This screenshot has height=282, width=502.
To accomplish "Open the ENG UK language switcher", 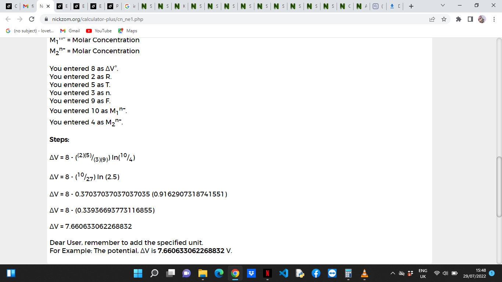I will (423, 273).
